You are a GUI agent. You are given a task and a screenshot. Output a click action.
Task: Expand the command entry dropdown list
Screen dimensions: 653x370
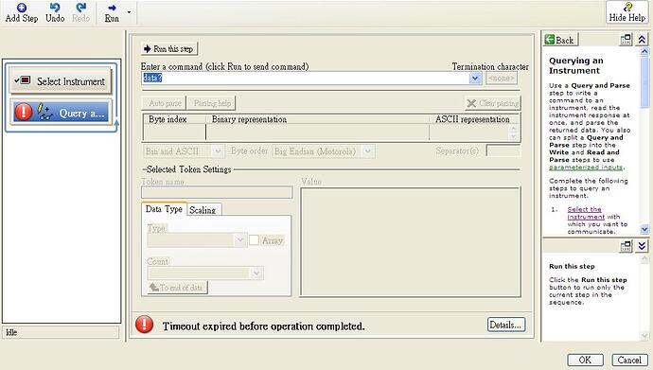tap(475, 78)
